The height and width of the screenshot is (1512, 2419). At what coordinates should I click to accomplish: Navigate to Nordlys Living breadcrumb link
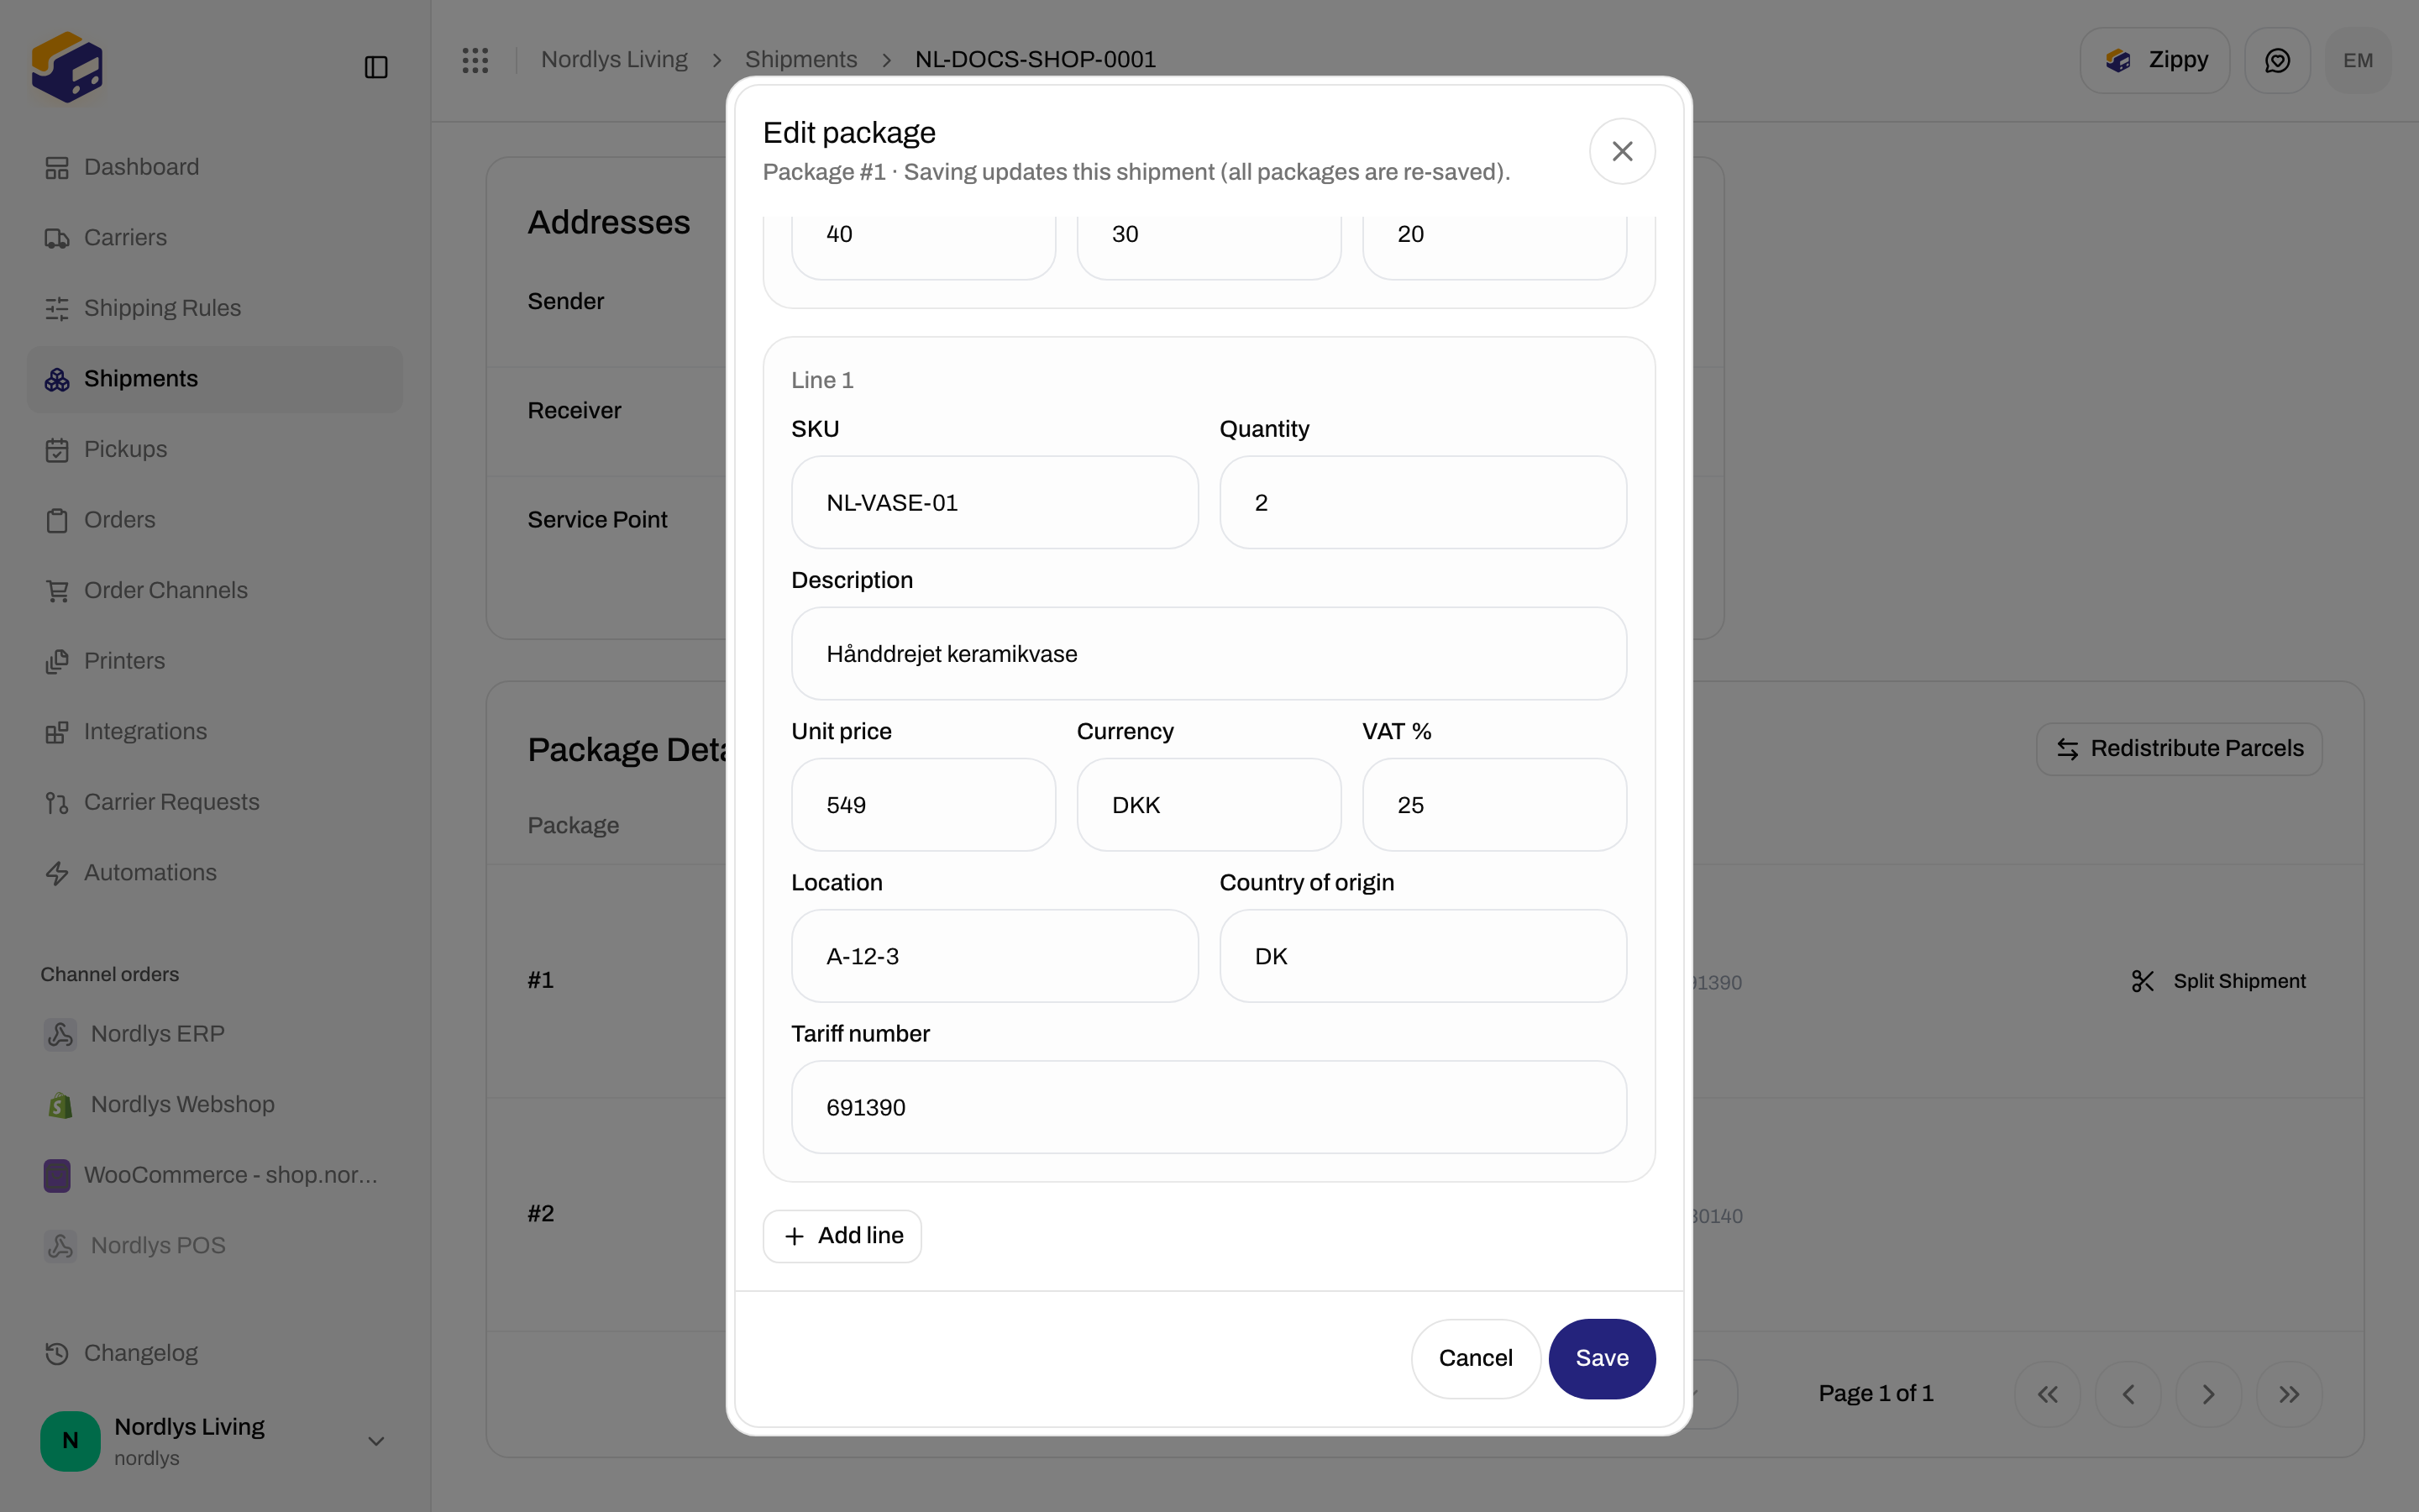[x=614, y=60]
